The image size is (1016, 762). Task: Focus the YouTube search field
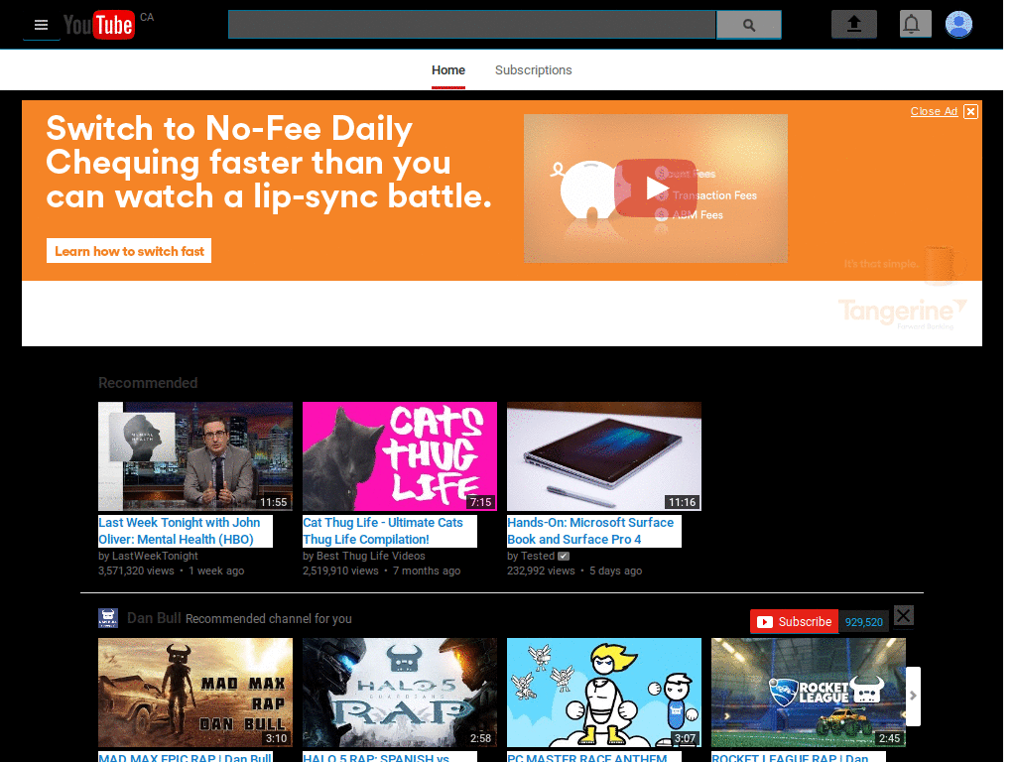point(471,25)
